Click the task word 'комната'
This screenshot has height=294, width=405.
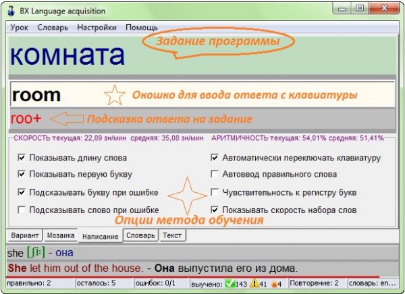tap(67, 55)
